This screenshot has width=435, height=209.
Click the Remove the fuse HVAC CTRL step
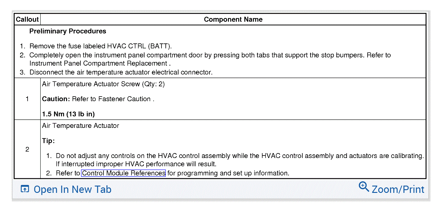click(100, 46)
